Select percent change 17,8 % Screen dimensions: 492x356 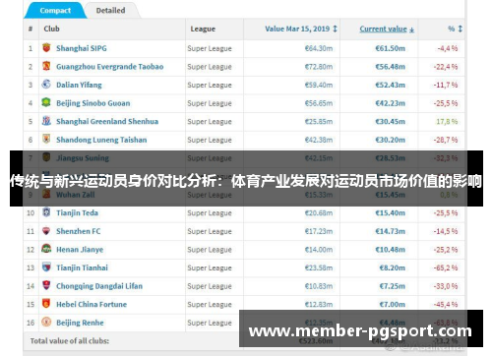(x=447, y=122)
